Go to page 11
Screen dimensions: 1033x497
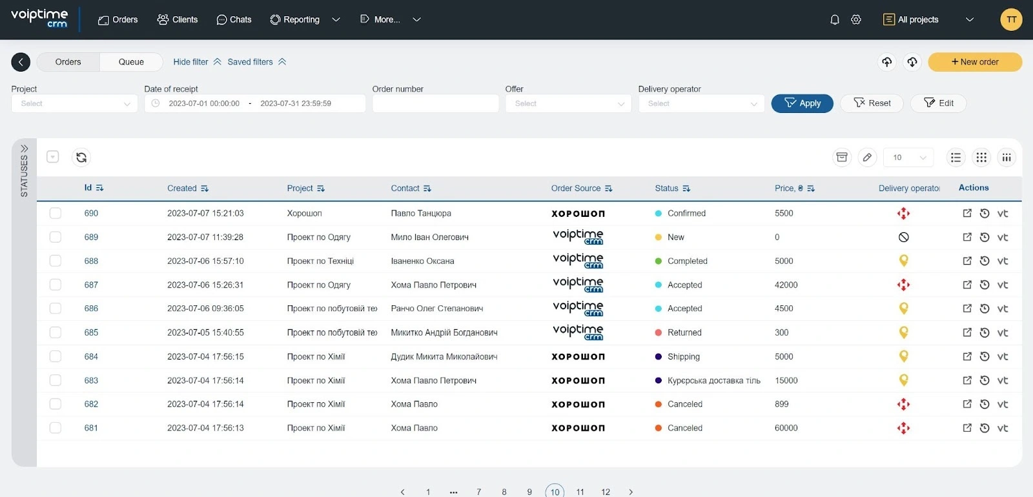tap(580, 492)
